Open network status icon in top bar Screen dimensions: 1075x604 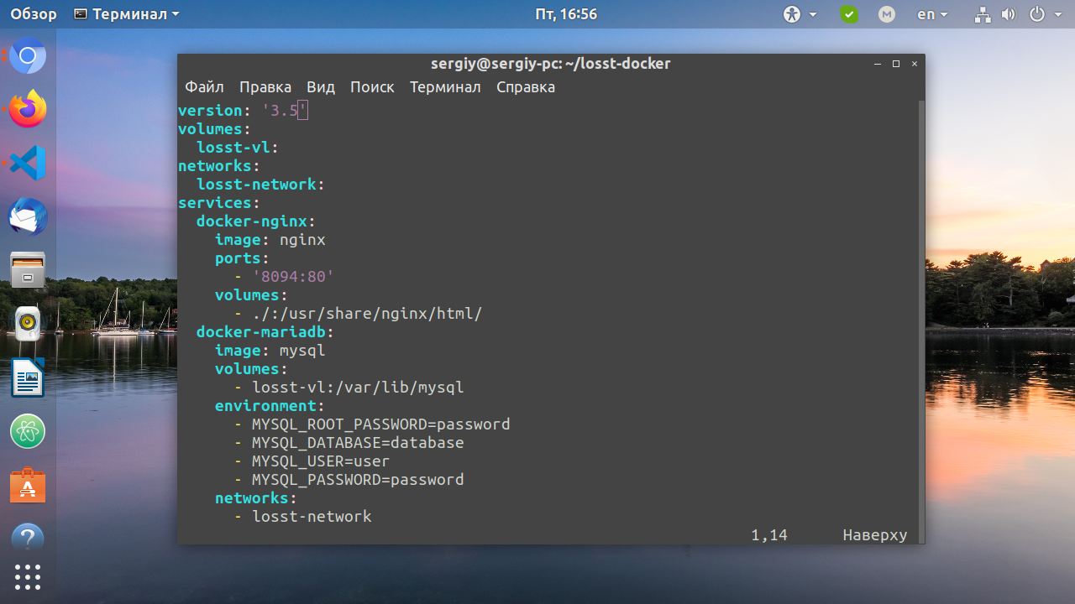(x=983, y=14)
